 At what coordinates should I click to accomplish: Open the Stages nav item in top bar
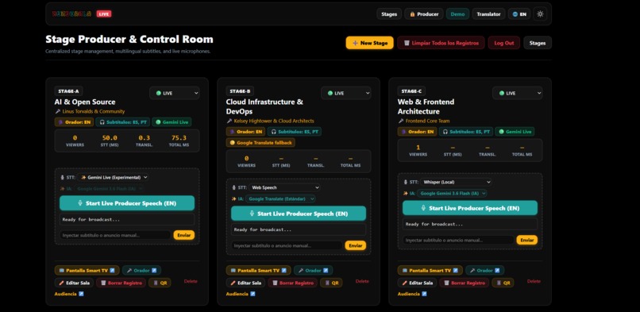389,13
